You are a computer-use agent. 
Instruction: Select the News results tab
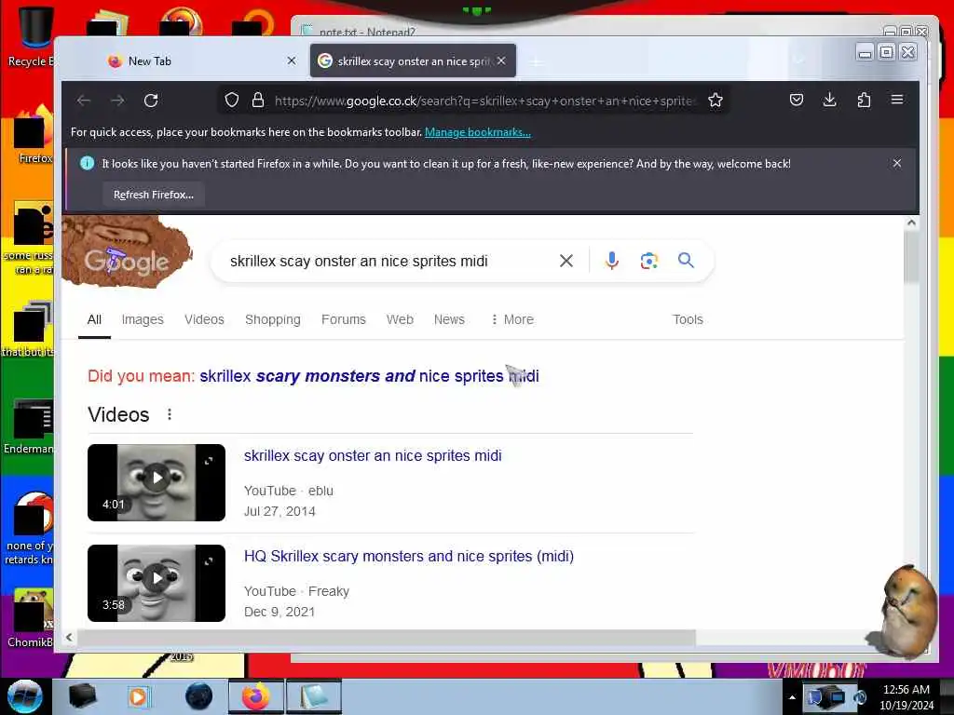(449, 320)
